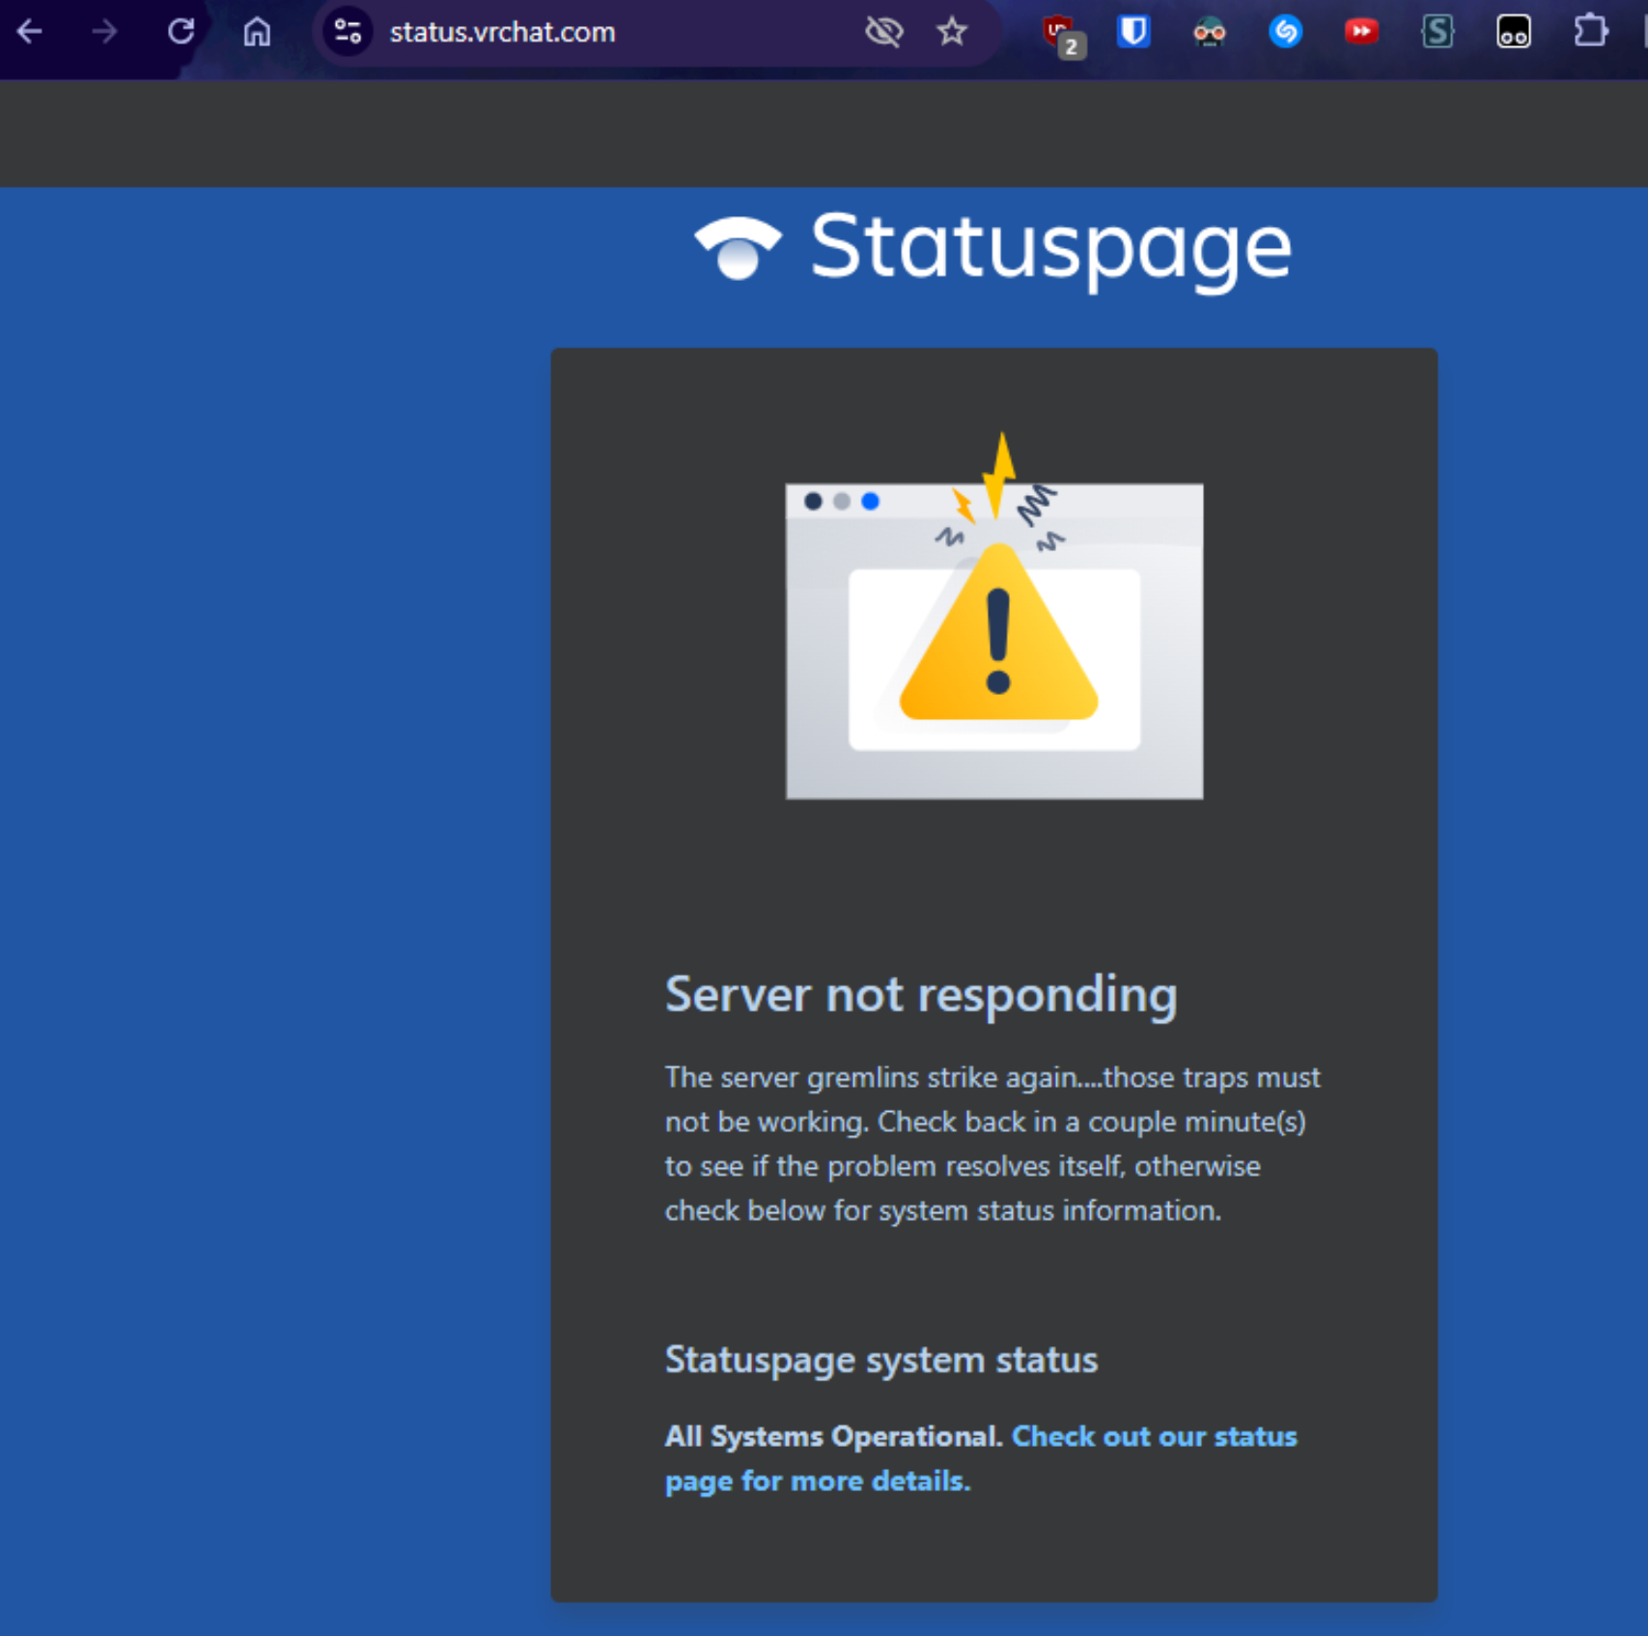Click the address bar URL text
The image size is (1648, 1636).
(x=502, y=33)
